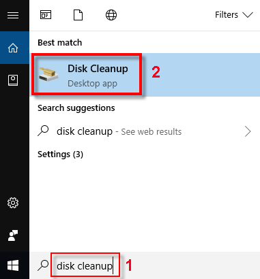Click the Best match heading
Viewport: 260px width, 279px height.
(60, 43)
